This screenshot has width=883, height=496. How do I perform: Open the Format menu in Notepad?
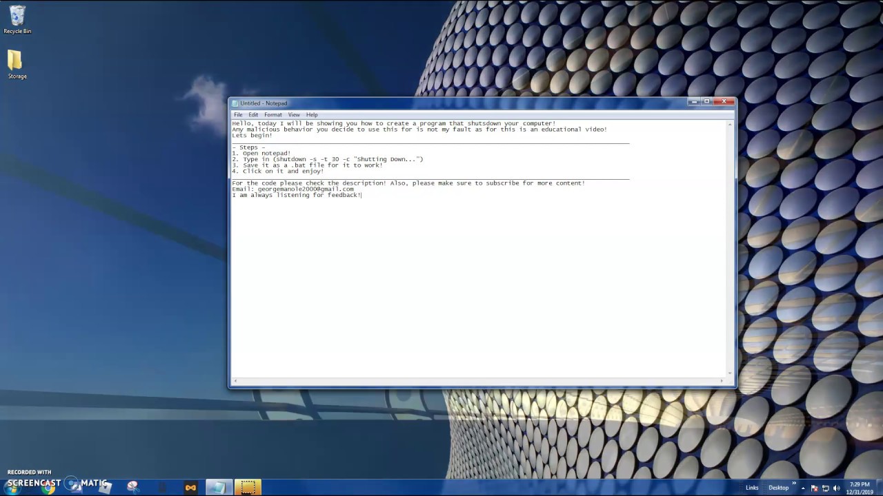(272, 115)
